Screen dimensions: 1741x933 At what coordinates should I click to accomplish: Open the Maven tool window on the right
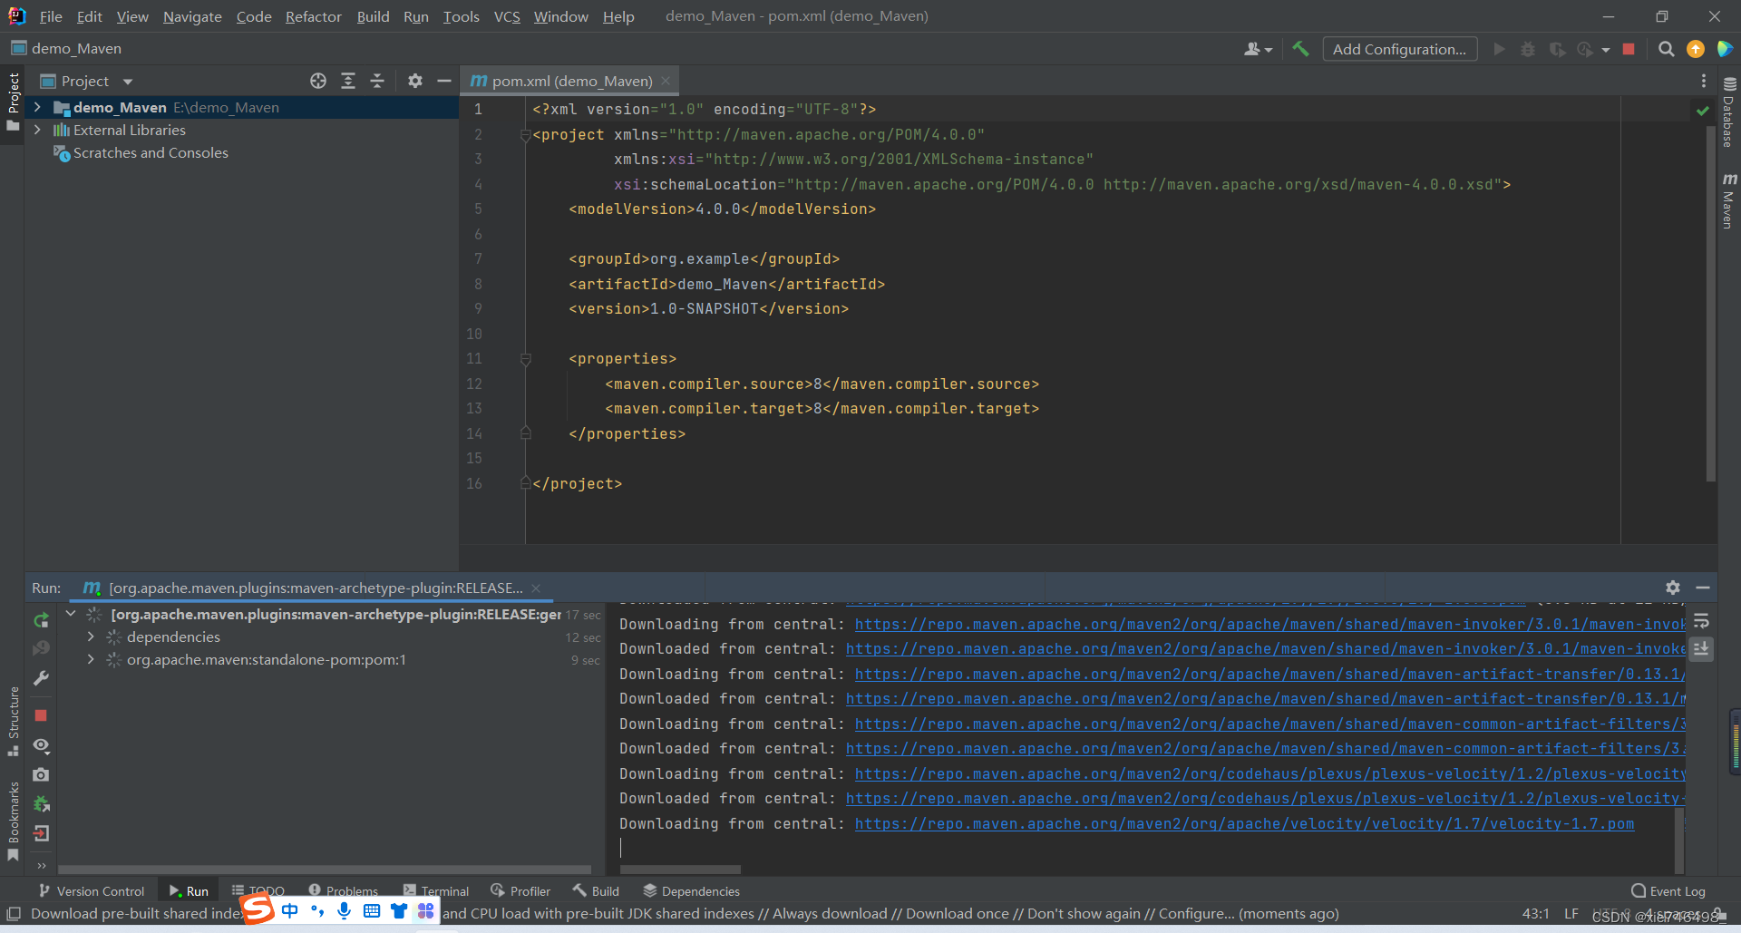tap(1727, 195)
